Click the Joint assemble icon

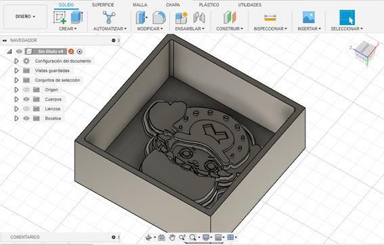point(199,18)
